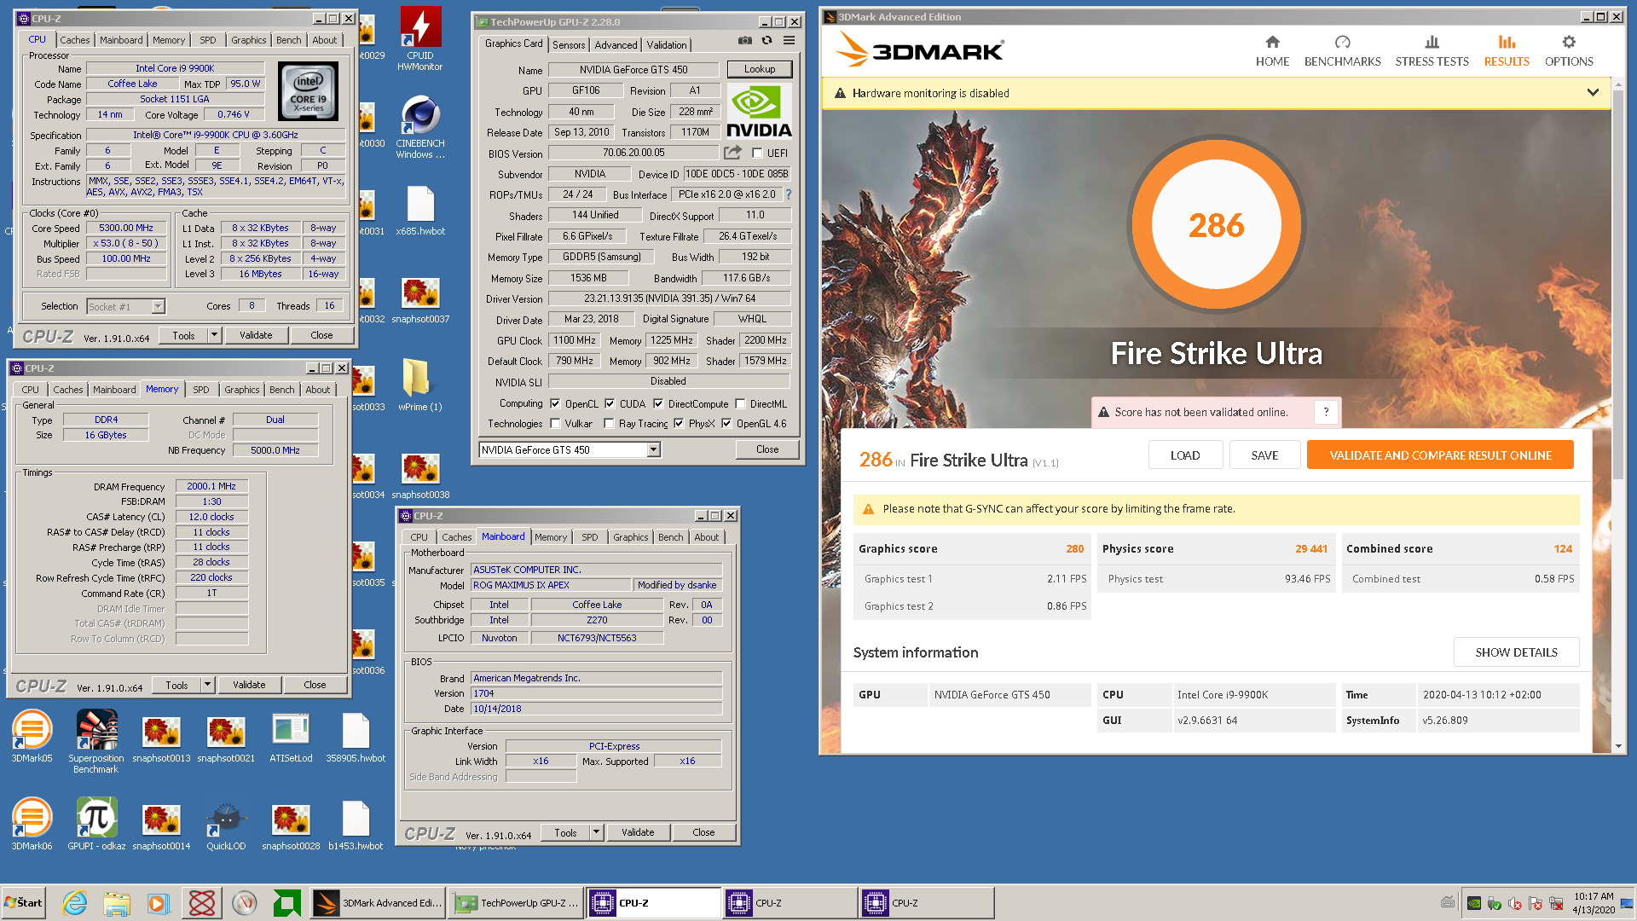Click Close button in GPU-Z window
This screenshot has width=1637, height=921.
tap(767, 449)
